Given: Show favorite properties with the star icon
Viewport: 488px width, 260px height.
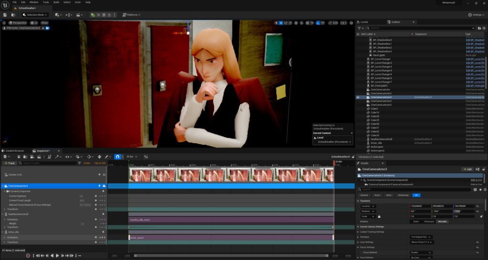Looking at the screenshot, I should pos(480,189).
